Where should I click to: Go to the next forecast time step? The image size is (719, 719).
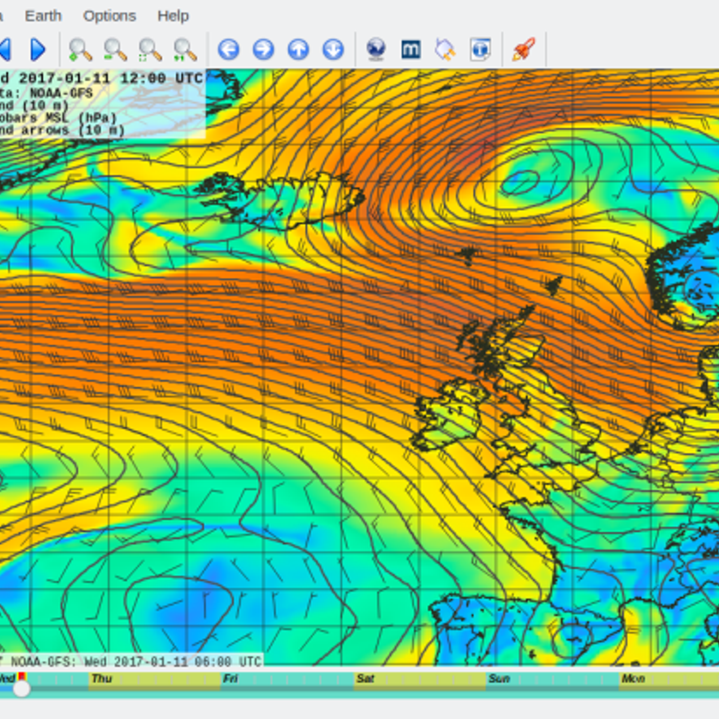click(38, 50)
